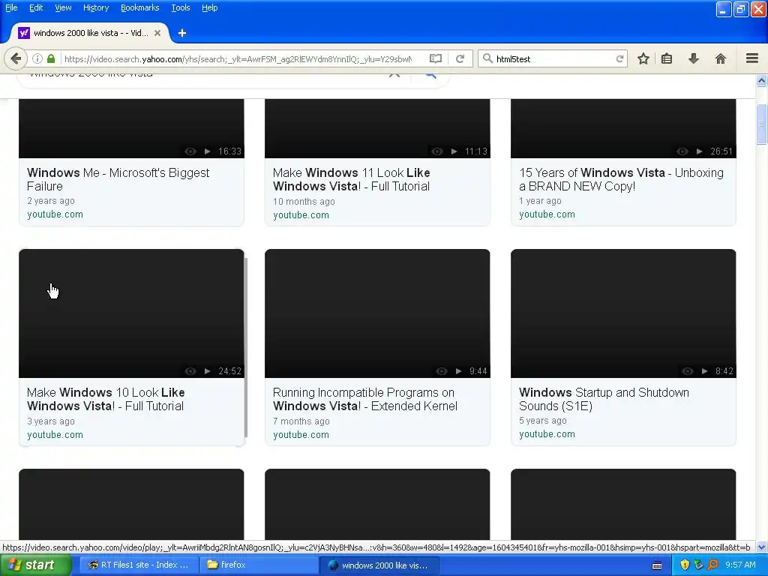Click the orange magnifier tray icon

(713, 565)
